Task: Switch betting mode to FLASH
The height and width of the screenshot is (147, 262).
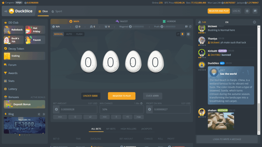Action: [79, 34]
